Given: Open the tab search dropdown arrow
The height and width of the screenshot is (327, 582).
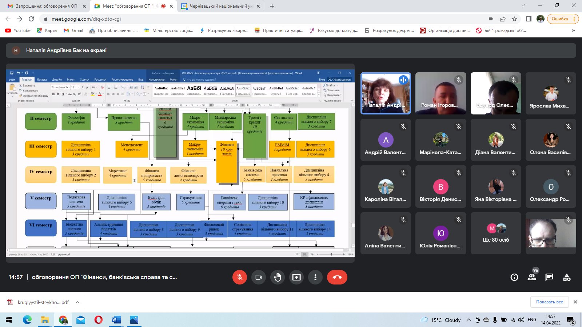Looking at the screenshot, I should pyautogui.click(x=523, y=5).
